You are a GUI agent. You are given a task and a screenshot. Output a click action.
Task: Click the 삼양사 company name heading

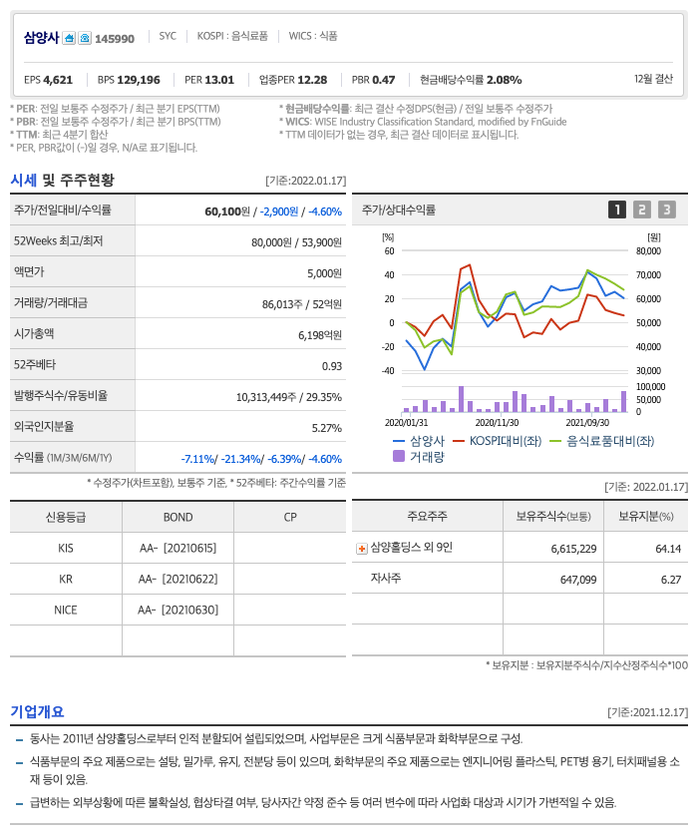click(41, 38)
